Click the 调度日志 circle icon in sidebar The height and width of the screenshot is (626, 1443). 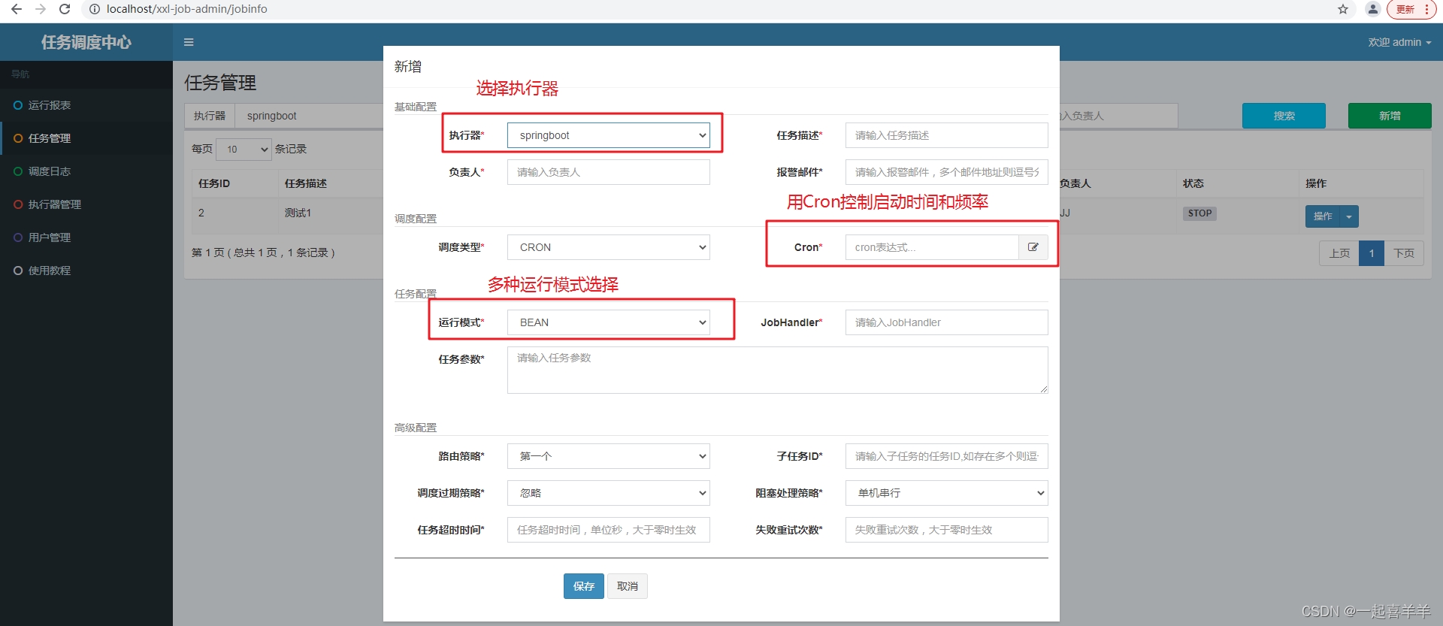point(18,171)
